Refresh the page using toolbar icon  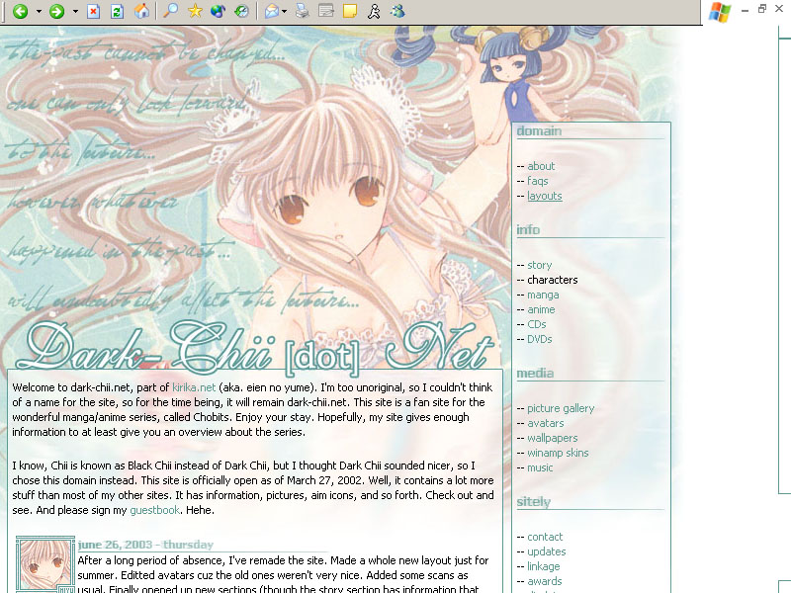tap(117, 12)
